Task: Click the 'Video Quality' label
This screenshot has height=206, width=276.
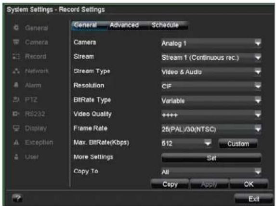Action: [92, 114]
